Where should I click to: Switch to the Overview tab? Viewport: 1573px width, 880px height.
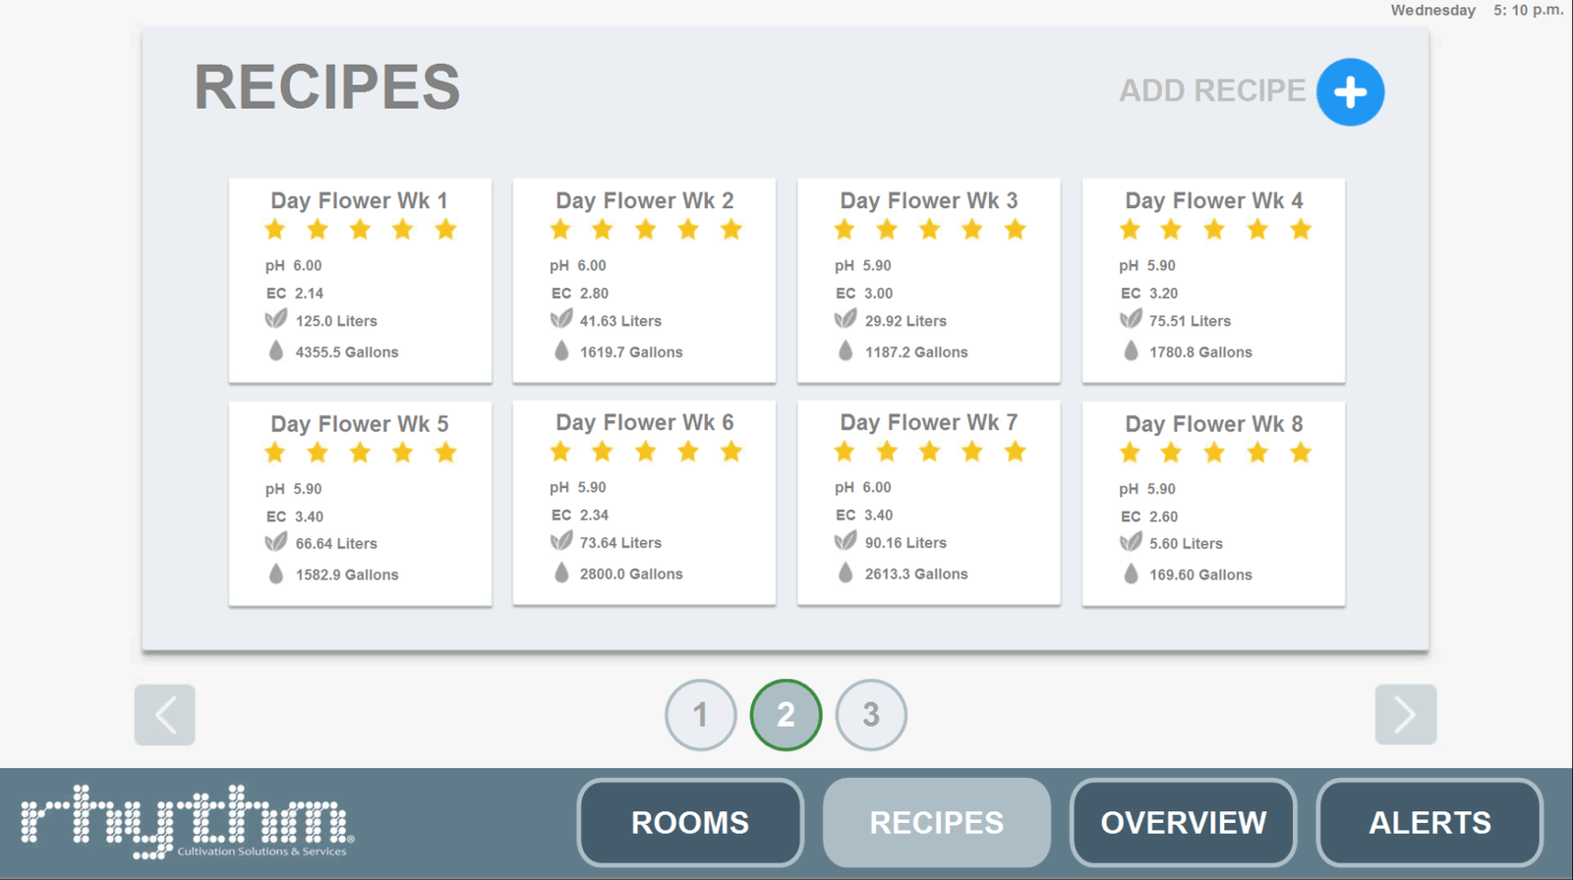[x=1183, y=823]
